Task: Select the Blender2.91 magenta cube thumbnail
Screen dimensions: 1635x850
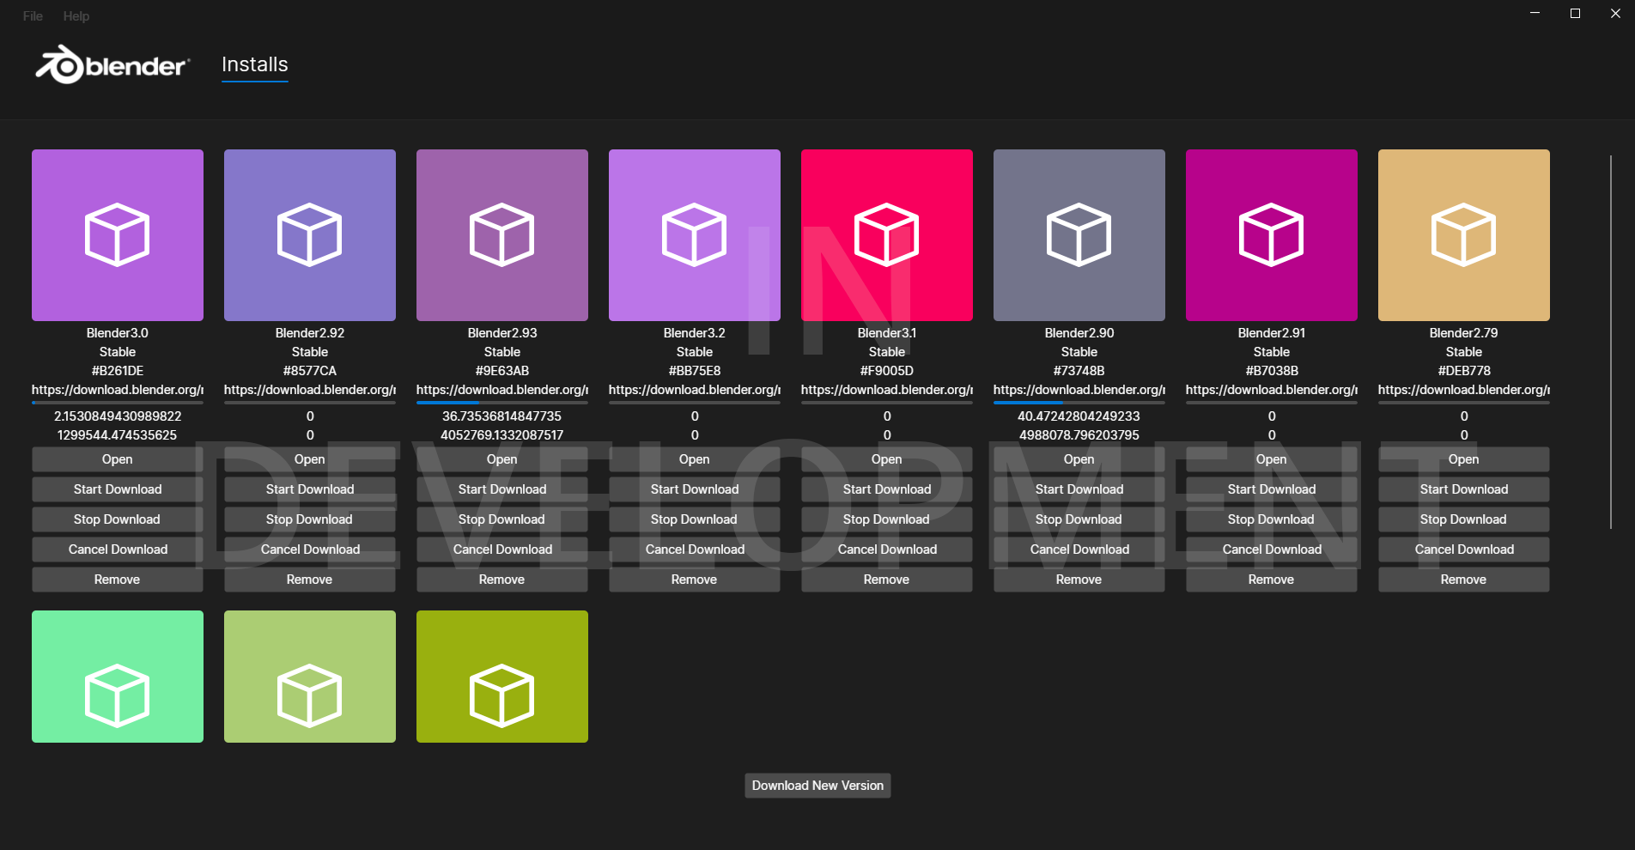Action: tap(1272, 235)
